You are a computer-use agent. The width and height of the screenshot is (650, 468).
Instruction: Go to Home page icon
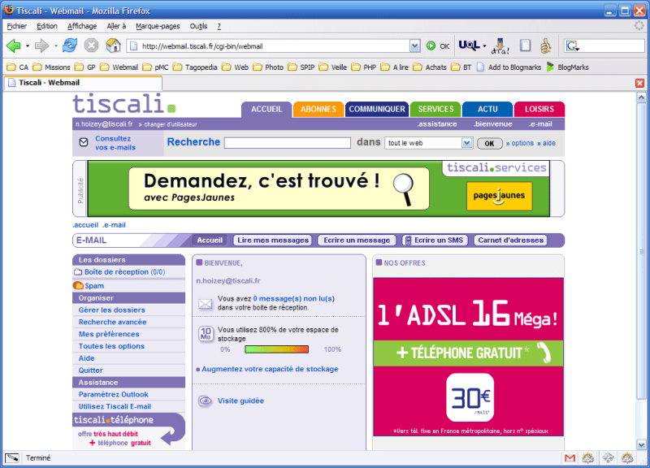coord(113,45)
